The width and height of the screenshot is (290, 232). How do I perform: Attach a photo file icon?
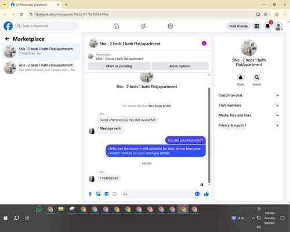[99, 194]
